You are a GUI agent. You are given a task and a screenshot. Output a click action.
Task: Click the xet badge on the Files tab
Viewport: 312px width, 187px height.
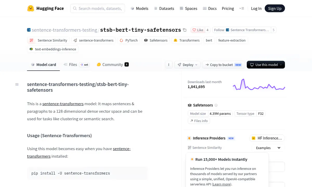pyautogui.click(x=84, y=65)
